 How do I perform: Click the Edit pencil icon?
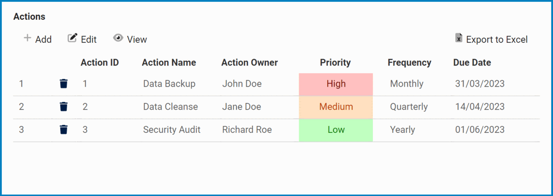click(72, 38)
